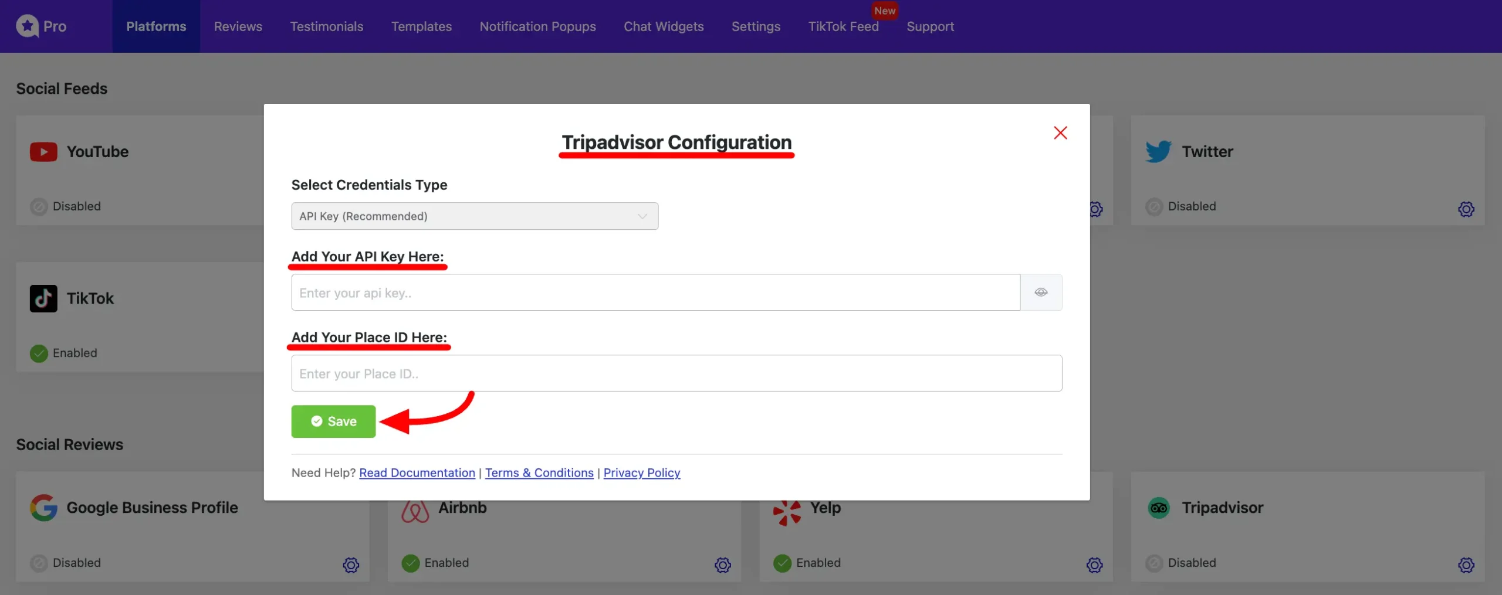Click the Airbnb logo icon
The image size is (1502, 595).
pos(415,512)
